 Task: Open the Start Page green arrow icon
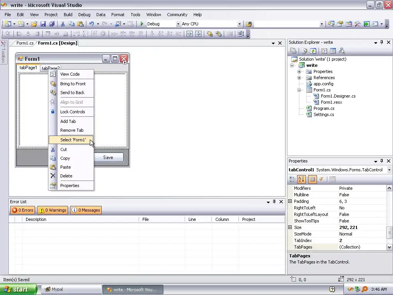click(367, 24)
